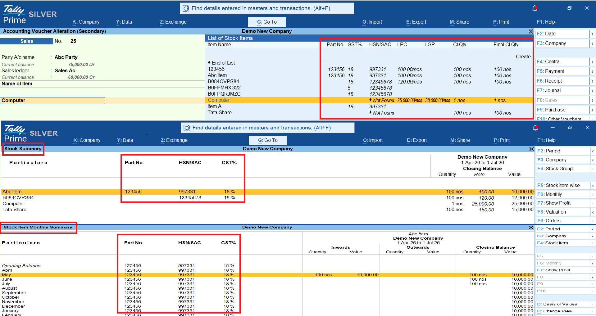Click the B: Basis of Values button
596x316 pixels.
[563, 304]
